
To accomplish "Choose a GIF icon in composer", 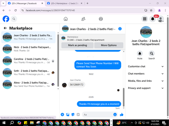I will click(x=78, y=115).
